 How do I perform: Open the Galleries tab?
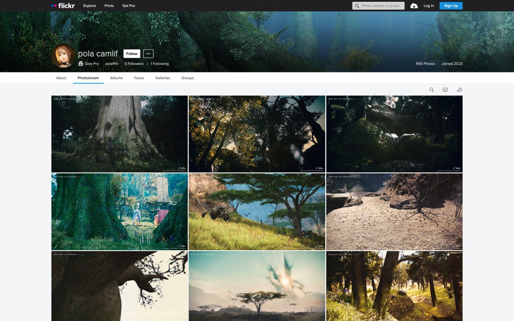(163, 78)
